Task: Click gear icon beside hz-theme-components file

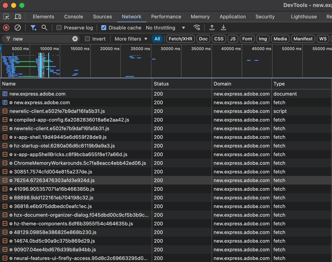Action: tap(11, 224)
